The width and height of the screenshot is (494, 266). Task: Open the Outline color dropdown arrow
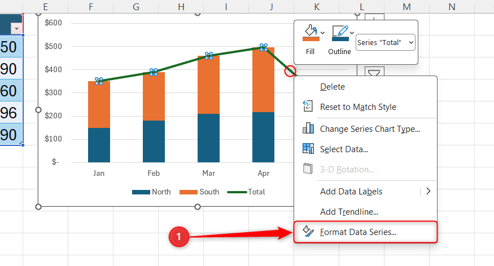(x=352, y=33)
